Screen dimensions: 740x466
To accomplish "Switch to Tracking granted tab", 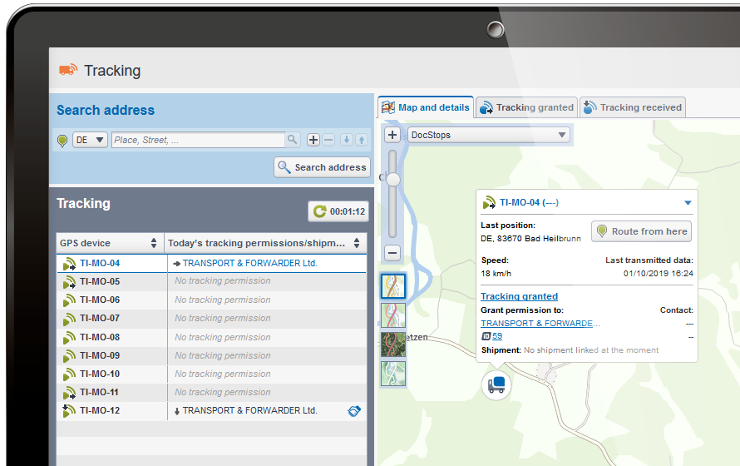I will pos(526,107).
